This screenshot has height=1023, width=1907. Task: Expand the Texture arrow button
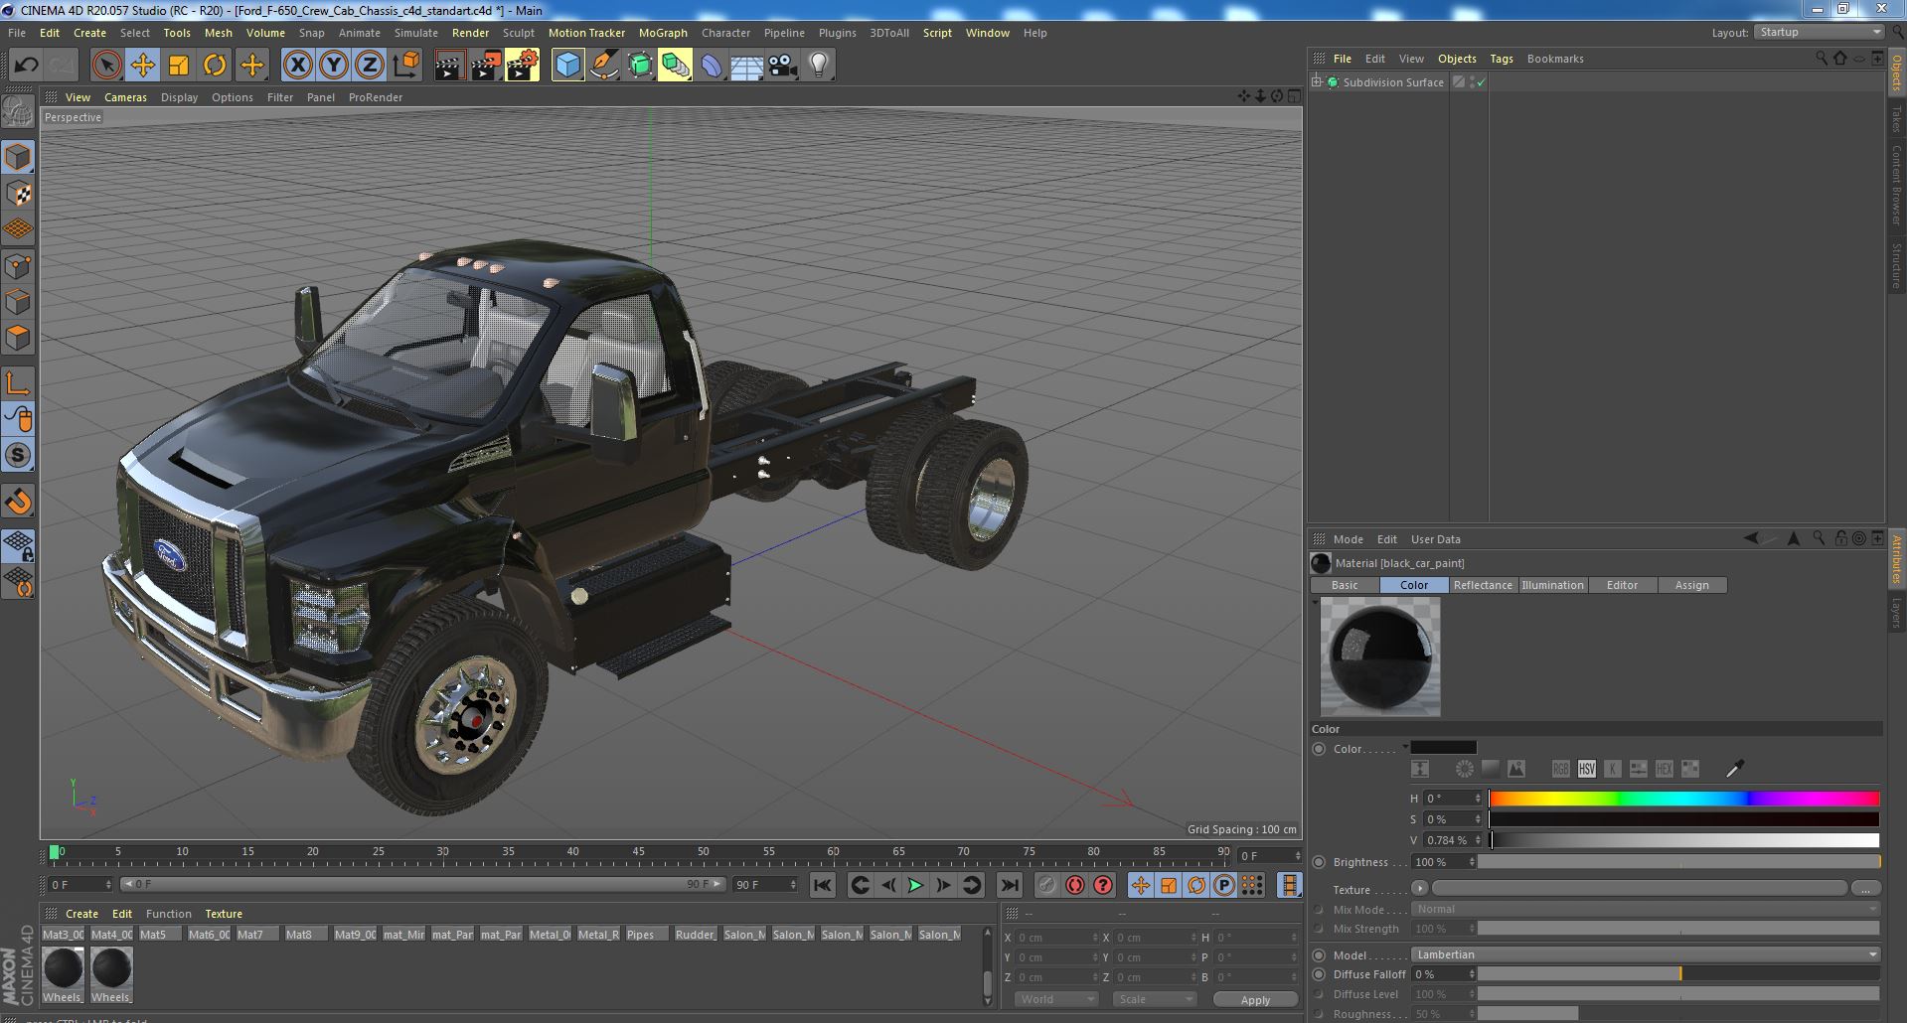pyautogui.click(x=1419, y=888)
